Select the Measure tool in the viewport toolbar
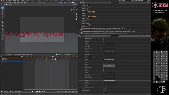 (2, 29)
